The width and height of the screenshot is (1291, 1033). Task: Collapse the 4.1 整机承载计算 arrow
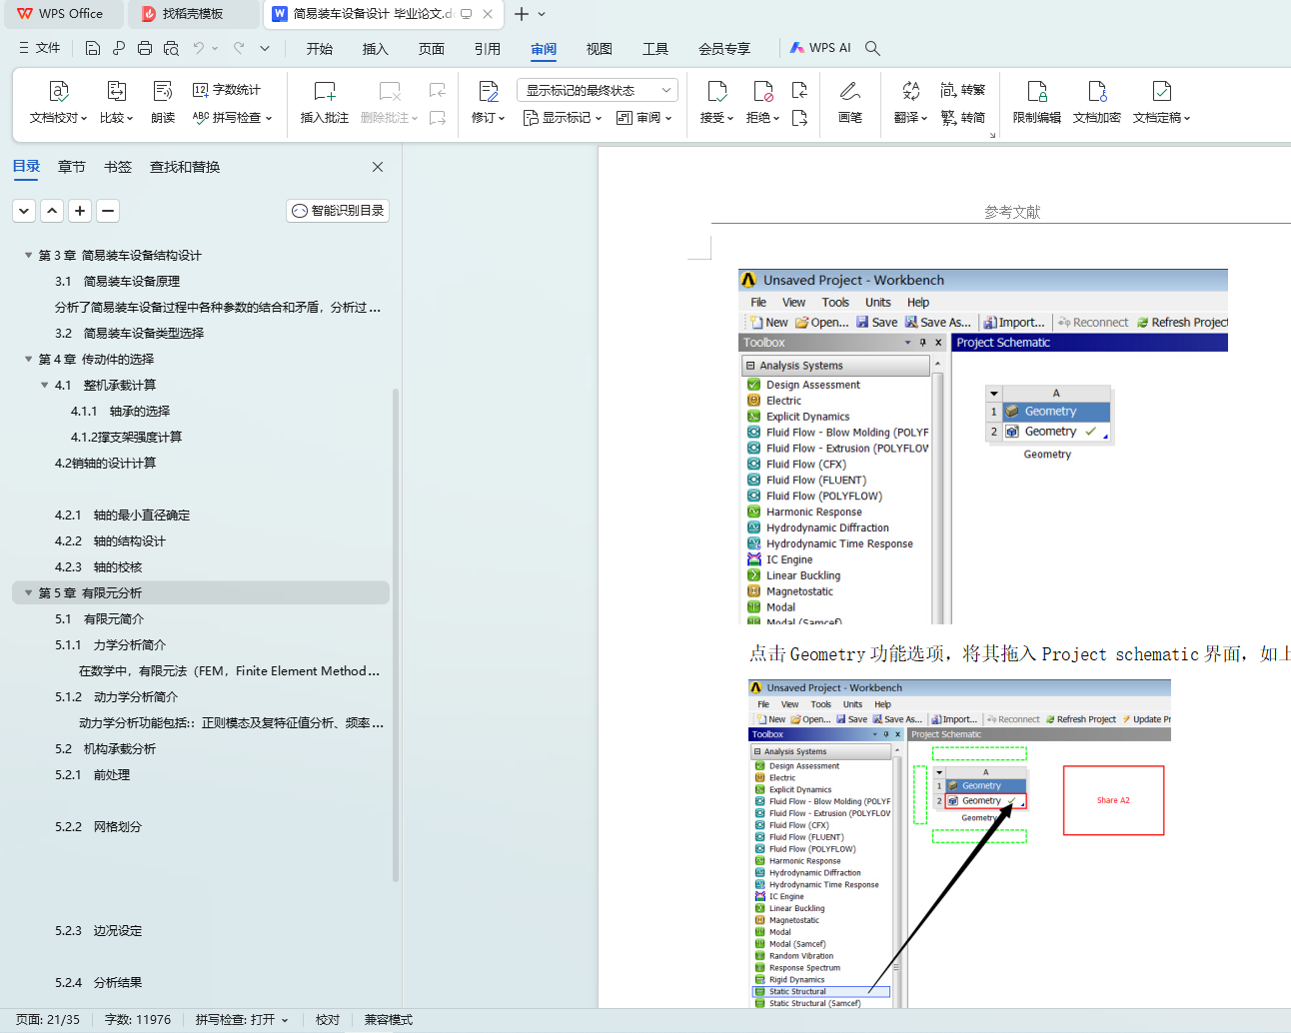(x=44, y=386)
